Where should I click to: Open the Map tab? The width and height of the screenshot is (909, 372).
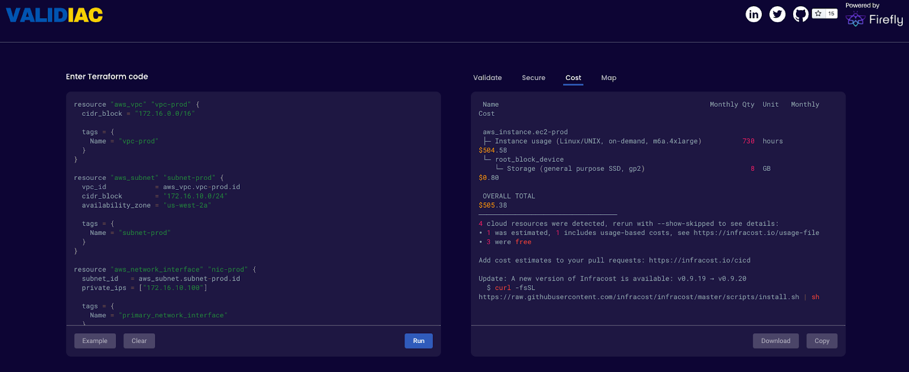click(608, 78)
